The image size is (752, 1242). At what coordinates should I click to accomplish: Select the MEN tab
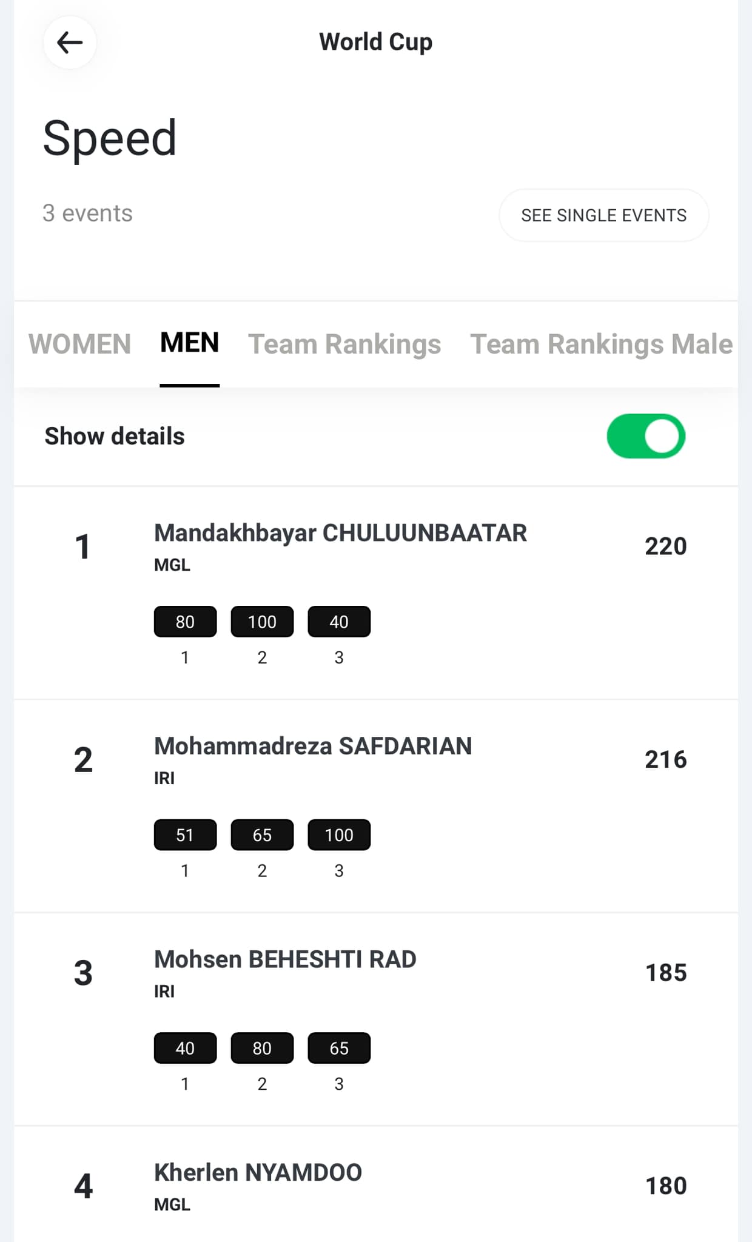[x=189, y=343]
